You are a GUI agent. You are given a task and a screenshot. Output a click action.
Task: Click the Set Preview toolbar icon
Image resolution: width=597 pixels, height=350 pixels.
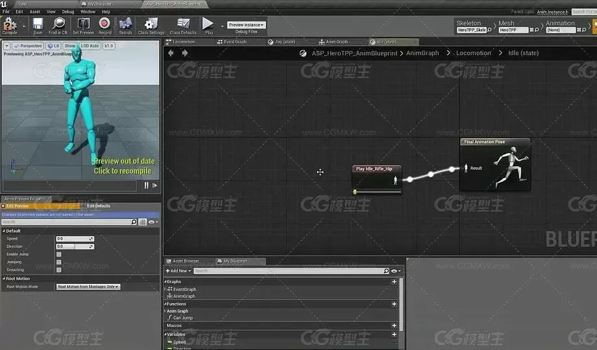tap(83, 23)
